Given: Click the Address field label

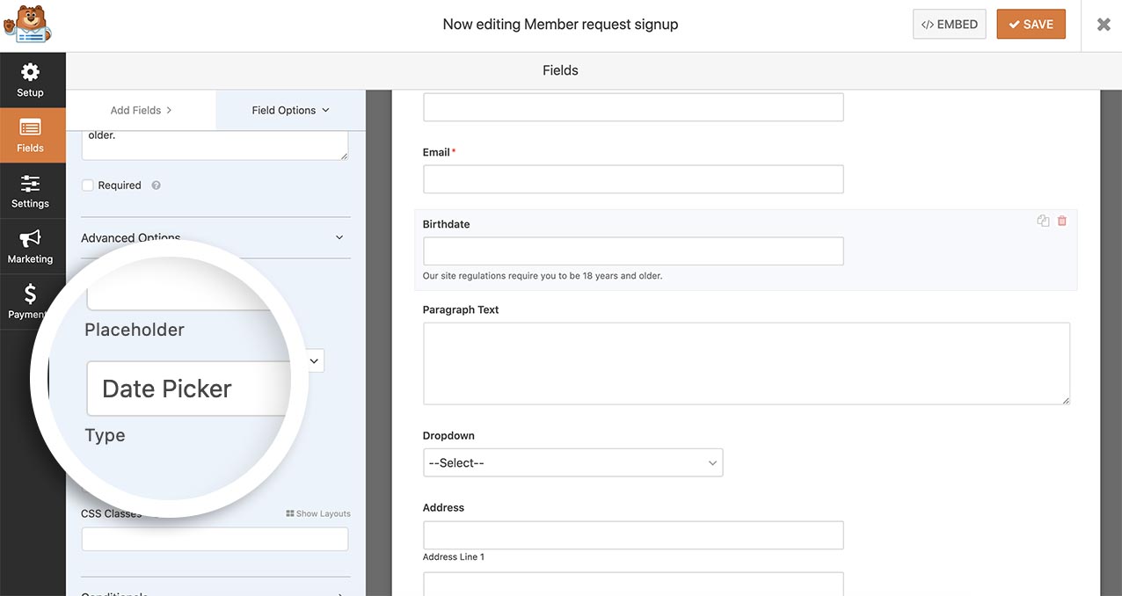Looking at the screenshot, I should click(x=443, y=507).
